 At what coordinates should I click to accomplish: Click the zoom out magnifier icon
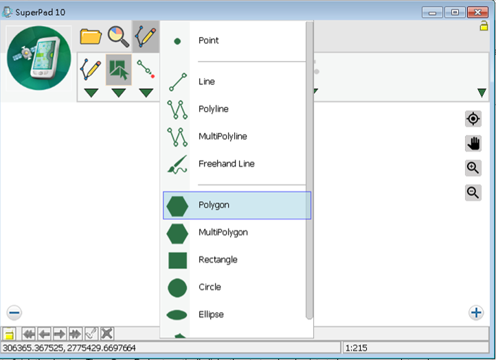(473, 193)
